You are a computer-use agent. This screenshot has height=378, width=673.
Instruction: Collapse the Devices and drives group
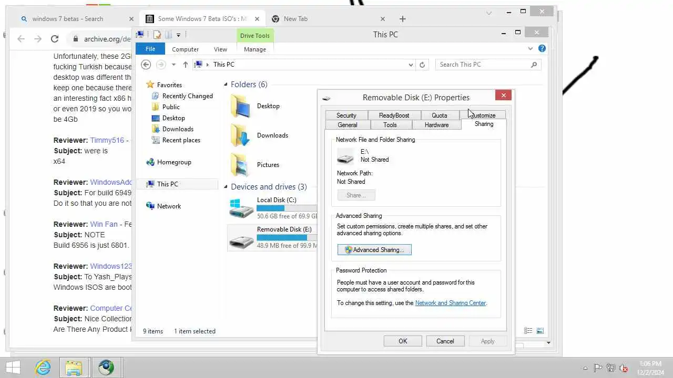point(226,187)
